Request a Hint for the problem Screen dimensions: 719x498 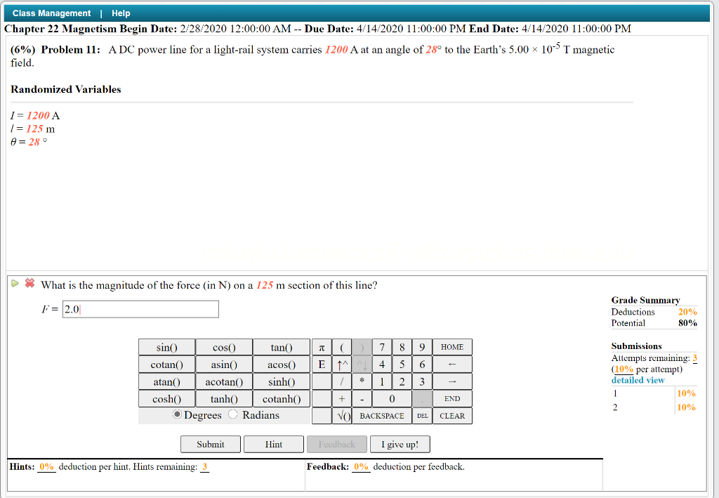click(273, 443)
